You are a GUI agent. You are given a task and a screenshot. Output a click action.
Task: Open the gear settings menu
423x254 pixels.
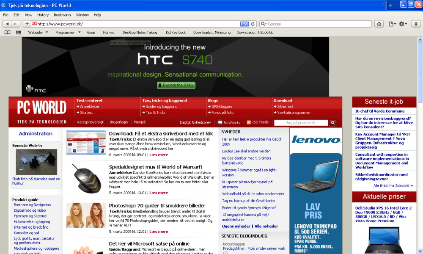(403, 24)
